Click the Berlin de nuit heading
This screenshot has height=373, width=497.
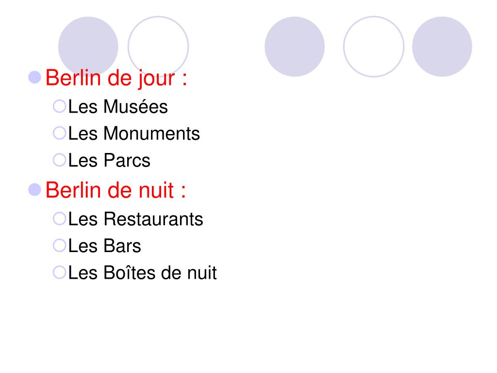point(116,190)
